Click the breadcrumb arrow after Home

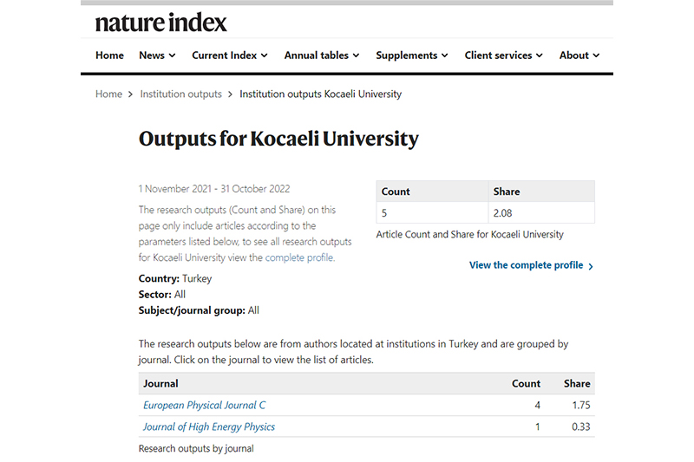pyautogui.click(x=131, y=94)
